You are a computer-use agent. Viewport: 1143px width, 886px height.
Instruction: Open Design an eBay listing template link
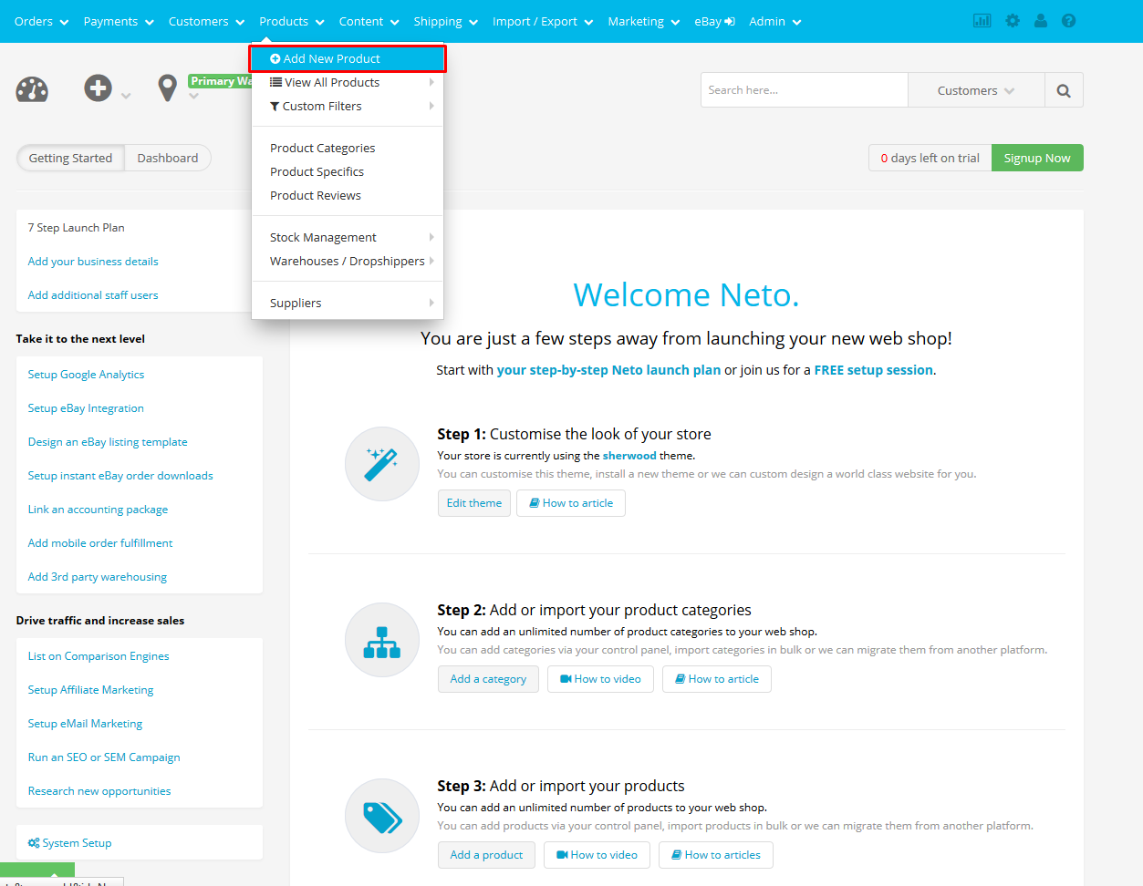108,442
